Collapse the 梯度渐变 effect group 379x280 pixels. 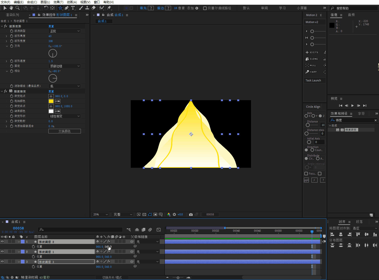(2, 91)
